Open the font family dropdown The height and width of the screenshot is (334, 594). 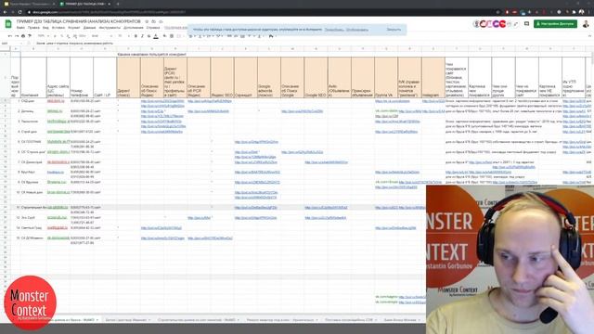[101, 36]
